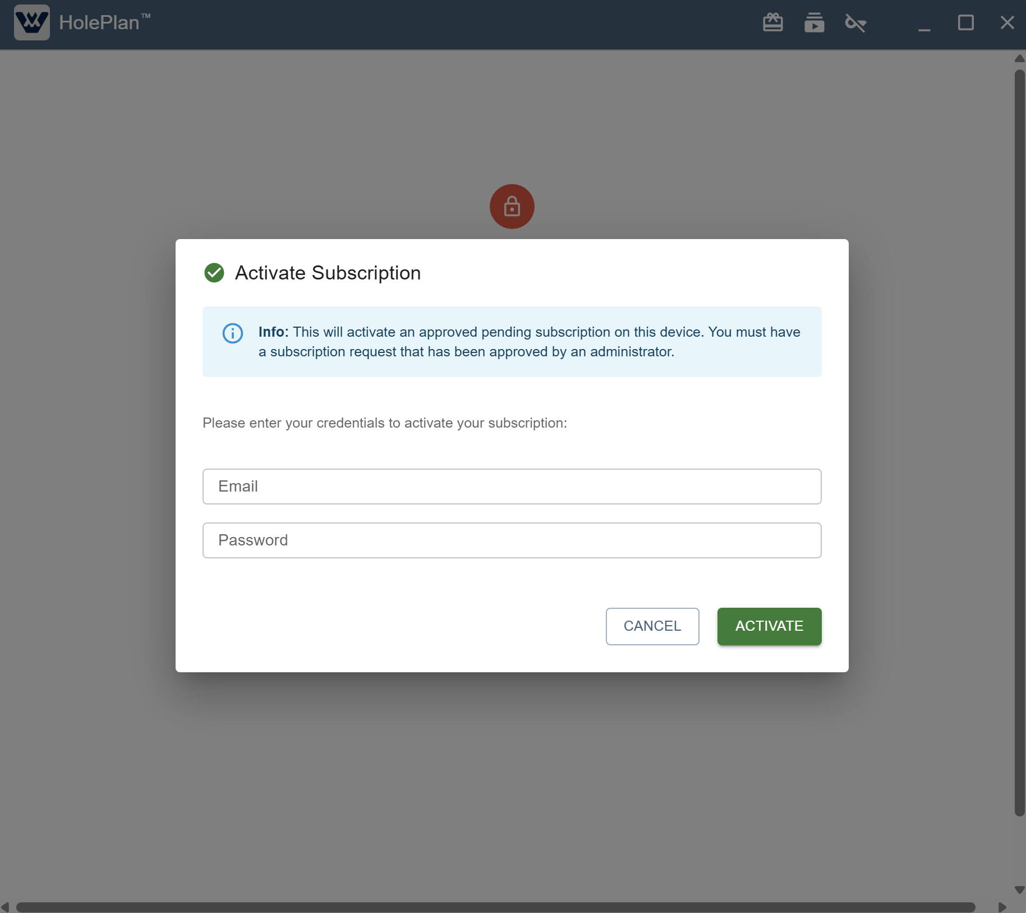
Task: Click the HolePlan logo icon
Action: [32, 22]
